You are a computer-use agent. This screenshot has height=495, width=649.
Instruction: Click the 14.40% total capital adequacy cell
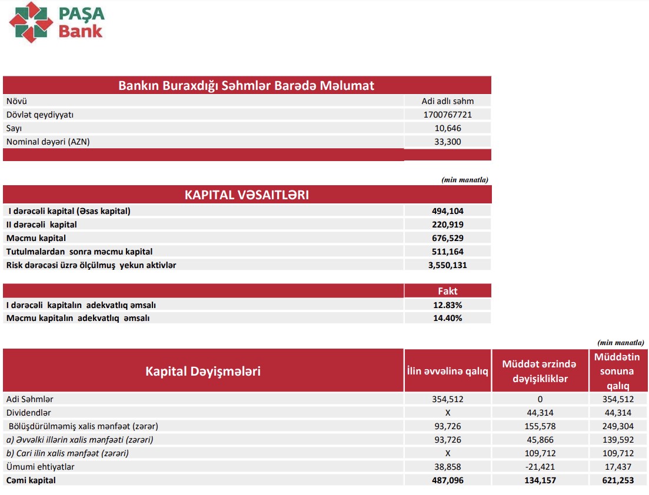click(447, 318)
